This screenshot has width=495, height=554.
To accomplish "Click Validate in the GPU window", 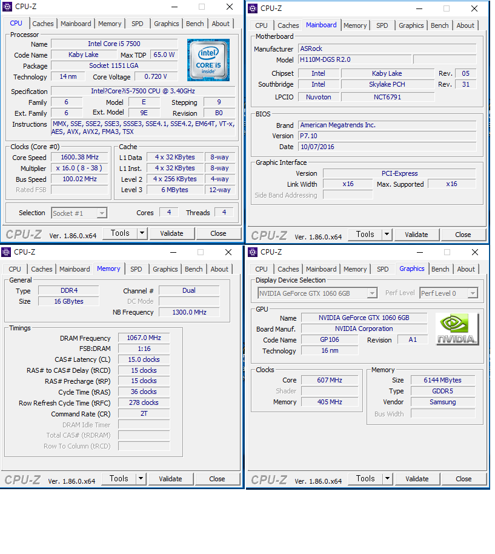I will (417, 479).
